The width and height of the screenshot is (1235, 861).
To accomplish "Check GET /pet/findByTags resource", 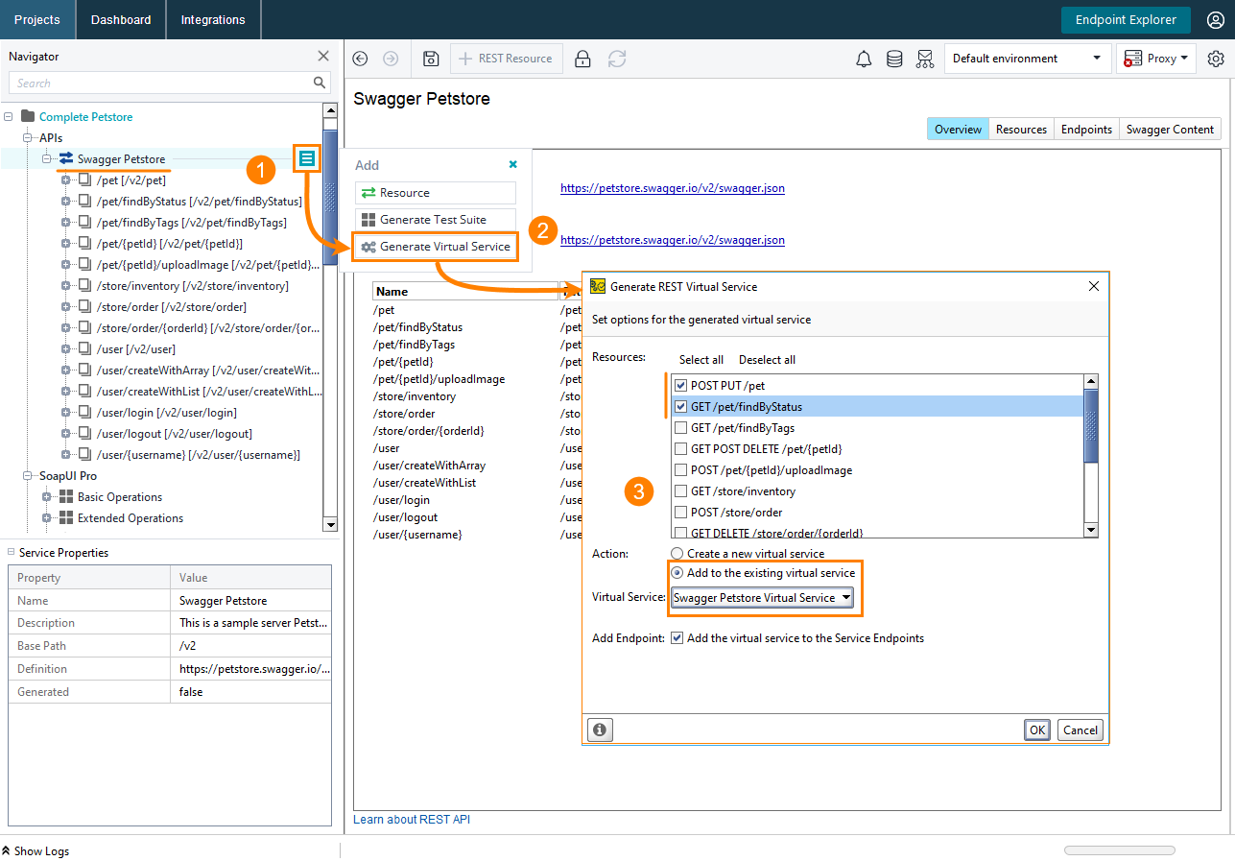I will coord(680,427).
